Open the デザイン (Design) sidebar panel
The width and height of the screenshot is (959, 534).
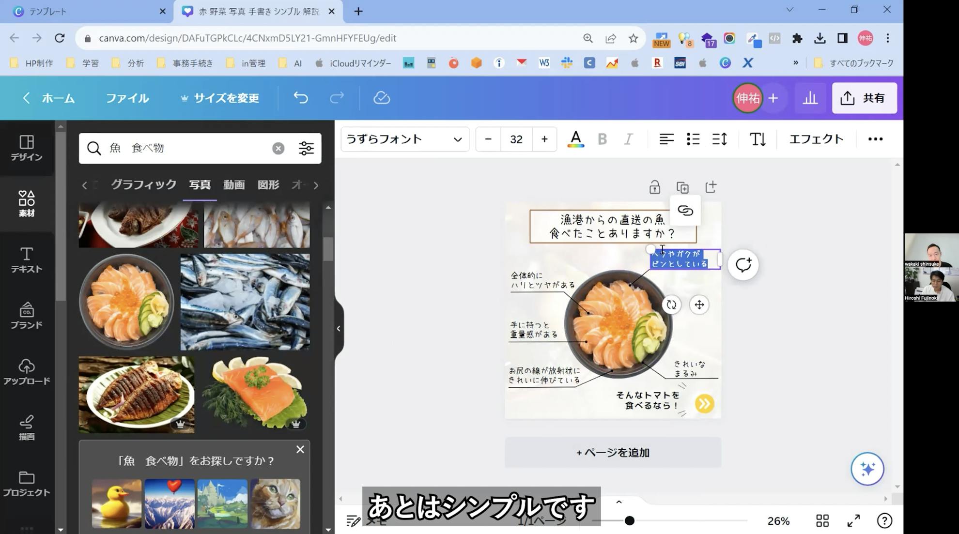[x=27, y=148]
